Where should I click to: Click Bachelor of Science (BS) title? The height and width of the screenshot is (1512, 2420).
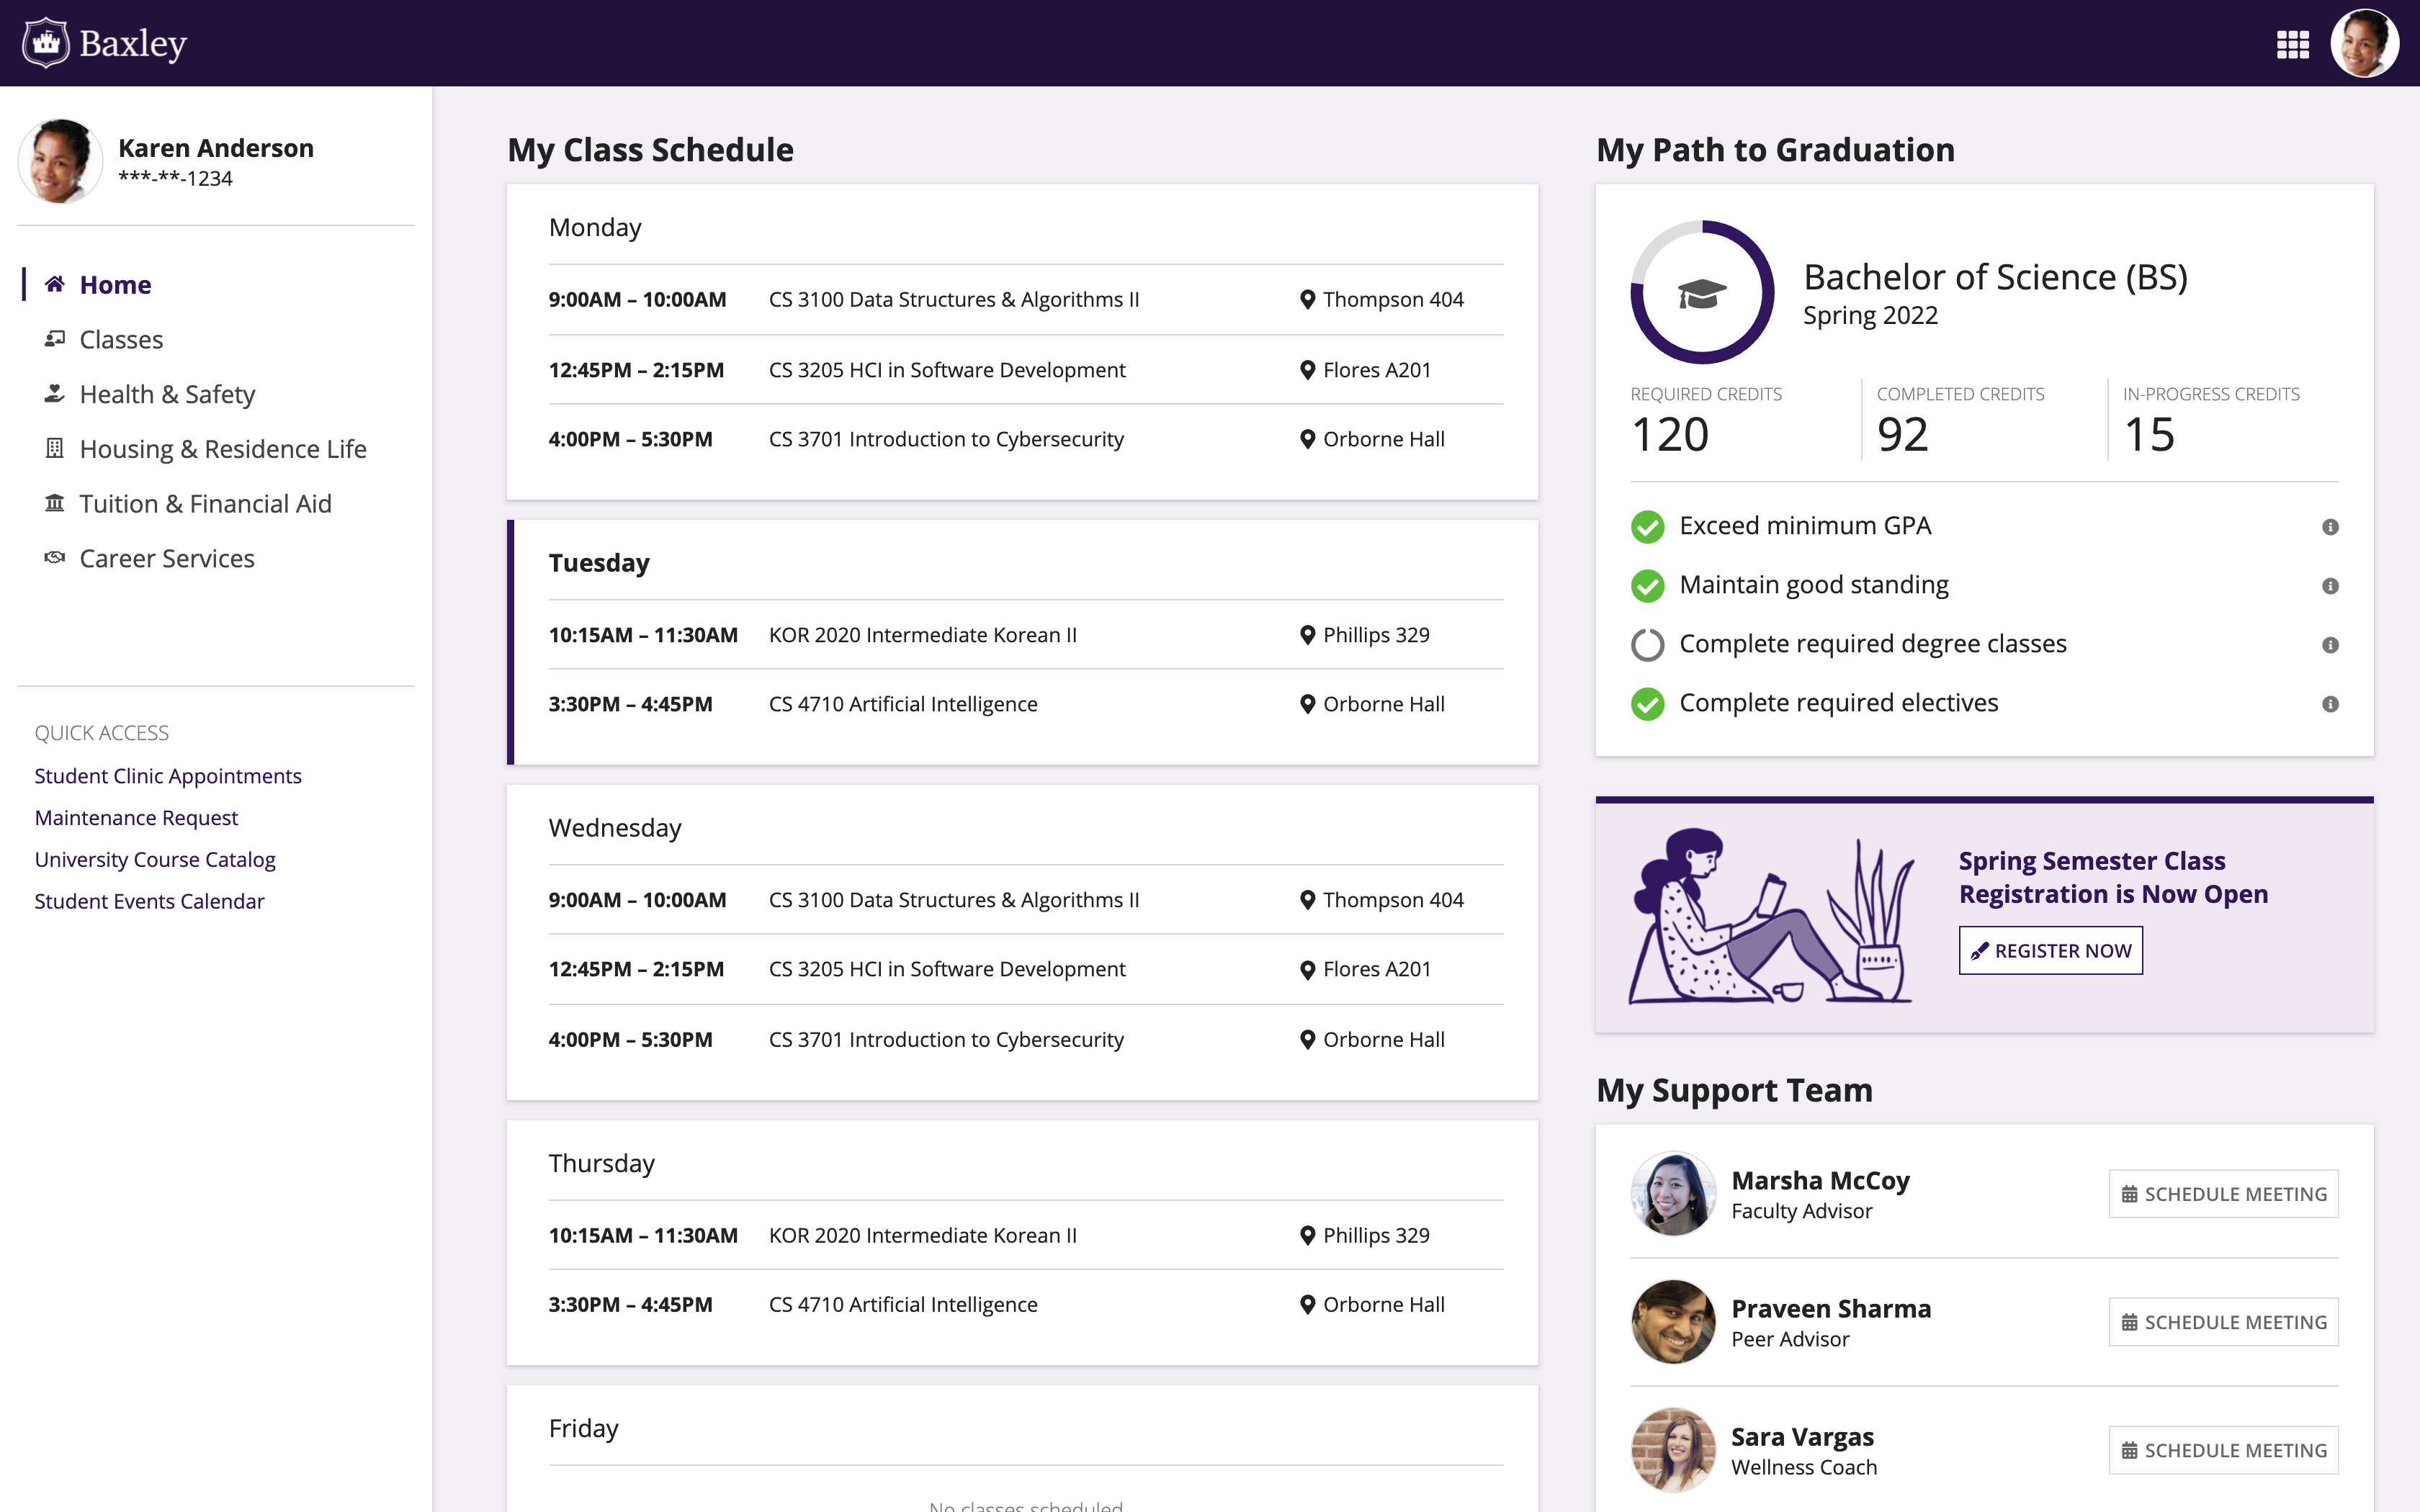tap(1995, 277)
